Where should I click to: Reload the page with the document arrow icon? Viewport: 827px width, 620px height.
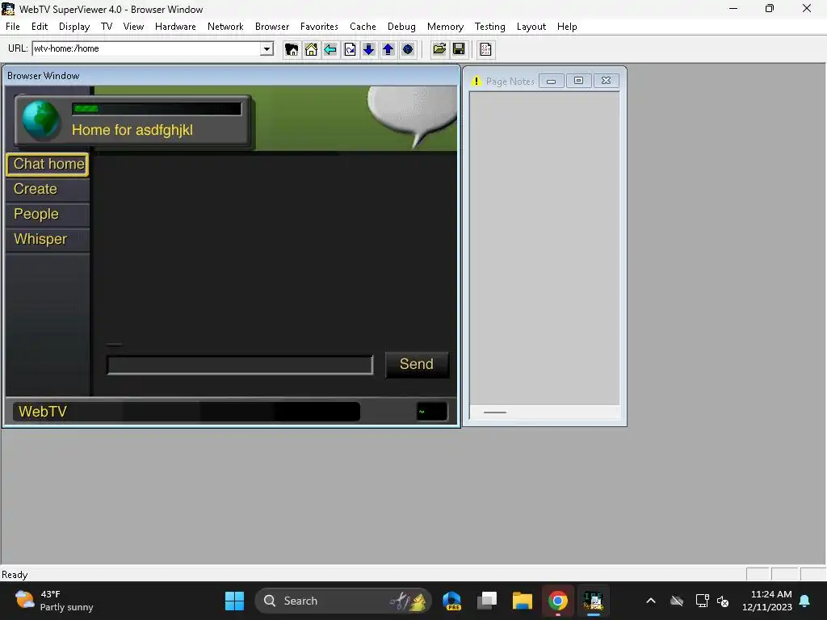(350, 49)
